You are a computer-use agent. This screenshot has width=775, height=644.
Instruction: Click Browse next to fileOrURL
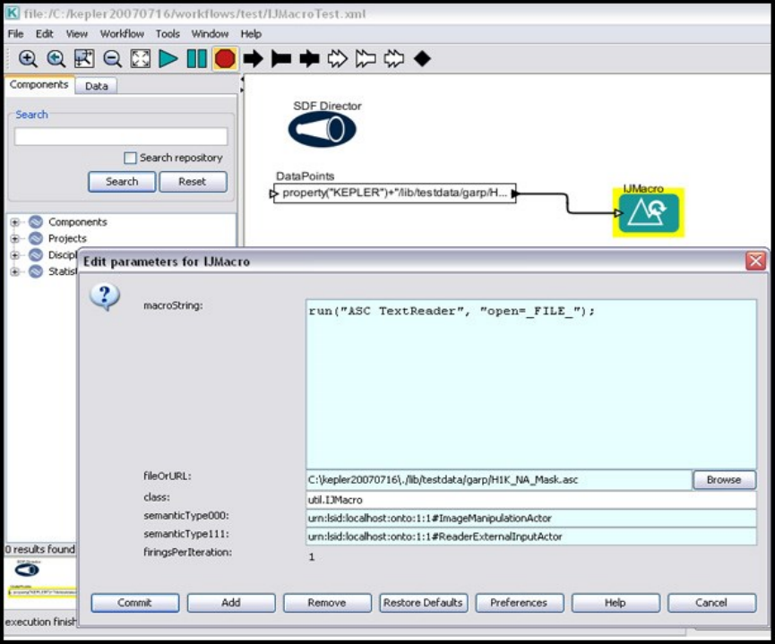coord(723,480)
